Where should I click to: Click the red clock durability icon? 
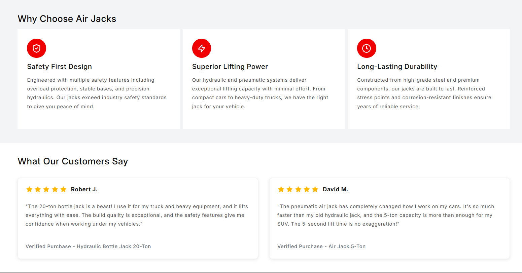(367, 48)
